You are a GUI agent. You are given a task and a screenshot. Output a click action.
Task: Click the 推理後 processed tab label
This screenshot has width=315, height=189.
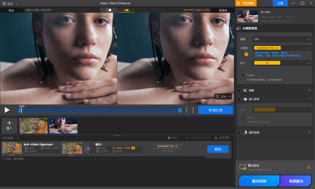223,10
